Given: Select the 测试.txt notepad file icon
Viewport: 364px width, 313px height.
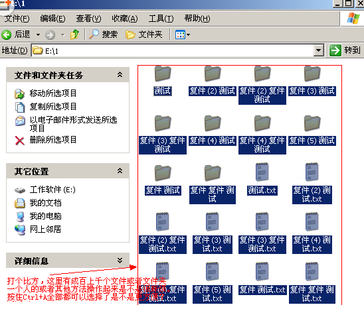Looking at the screenshot, I should (262, 172).
